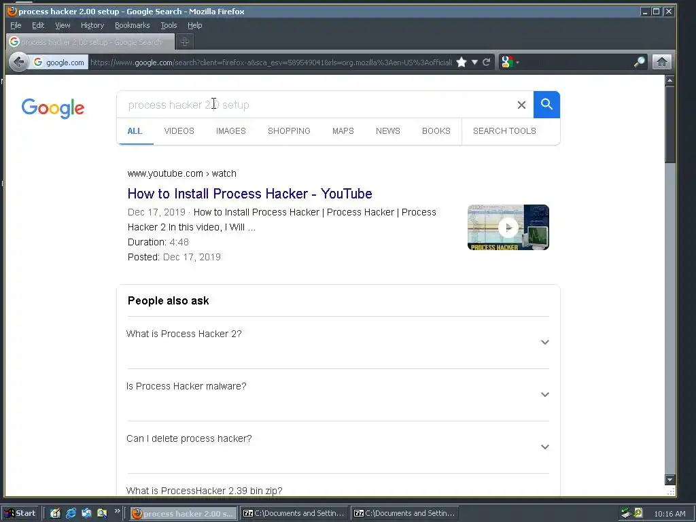
Task: Click the magnifier in the Firefox search box
Action: [x=639, y=62]
